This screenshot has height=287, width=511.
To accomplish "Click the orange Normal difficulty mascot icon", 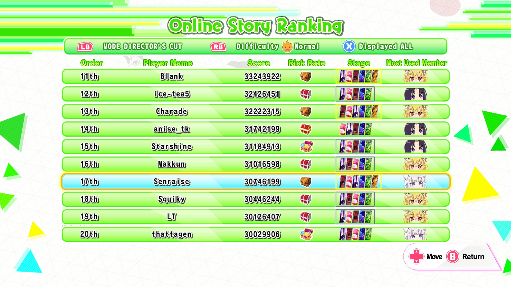I will tap(287, 47).
